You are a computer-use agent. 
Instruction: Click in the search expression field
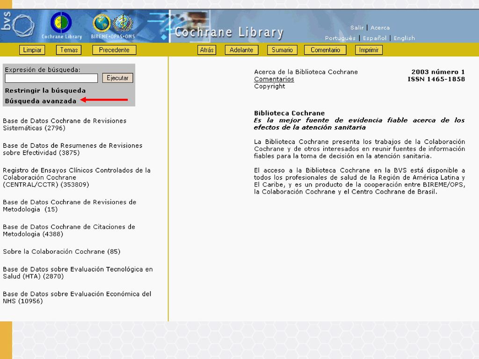(x=51, y=78)
